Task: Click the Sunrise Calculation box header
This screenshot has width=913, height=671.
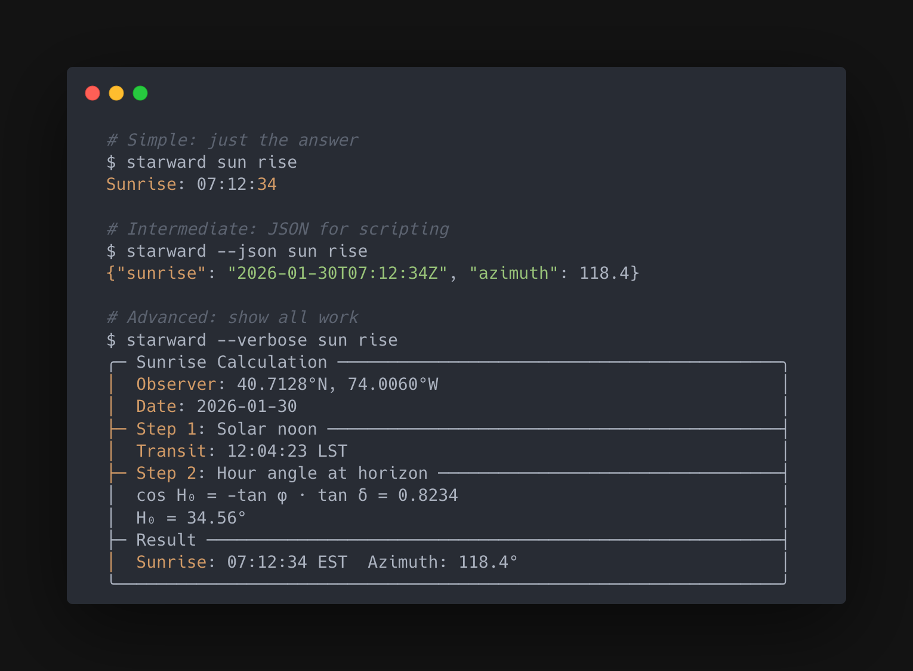Action: click(232, 362)
